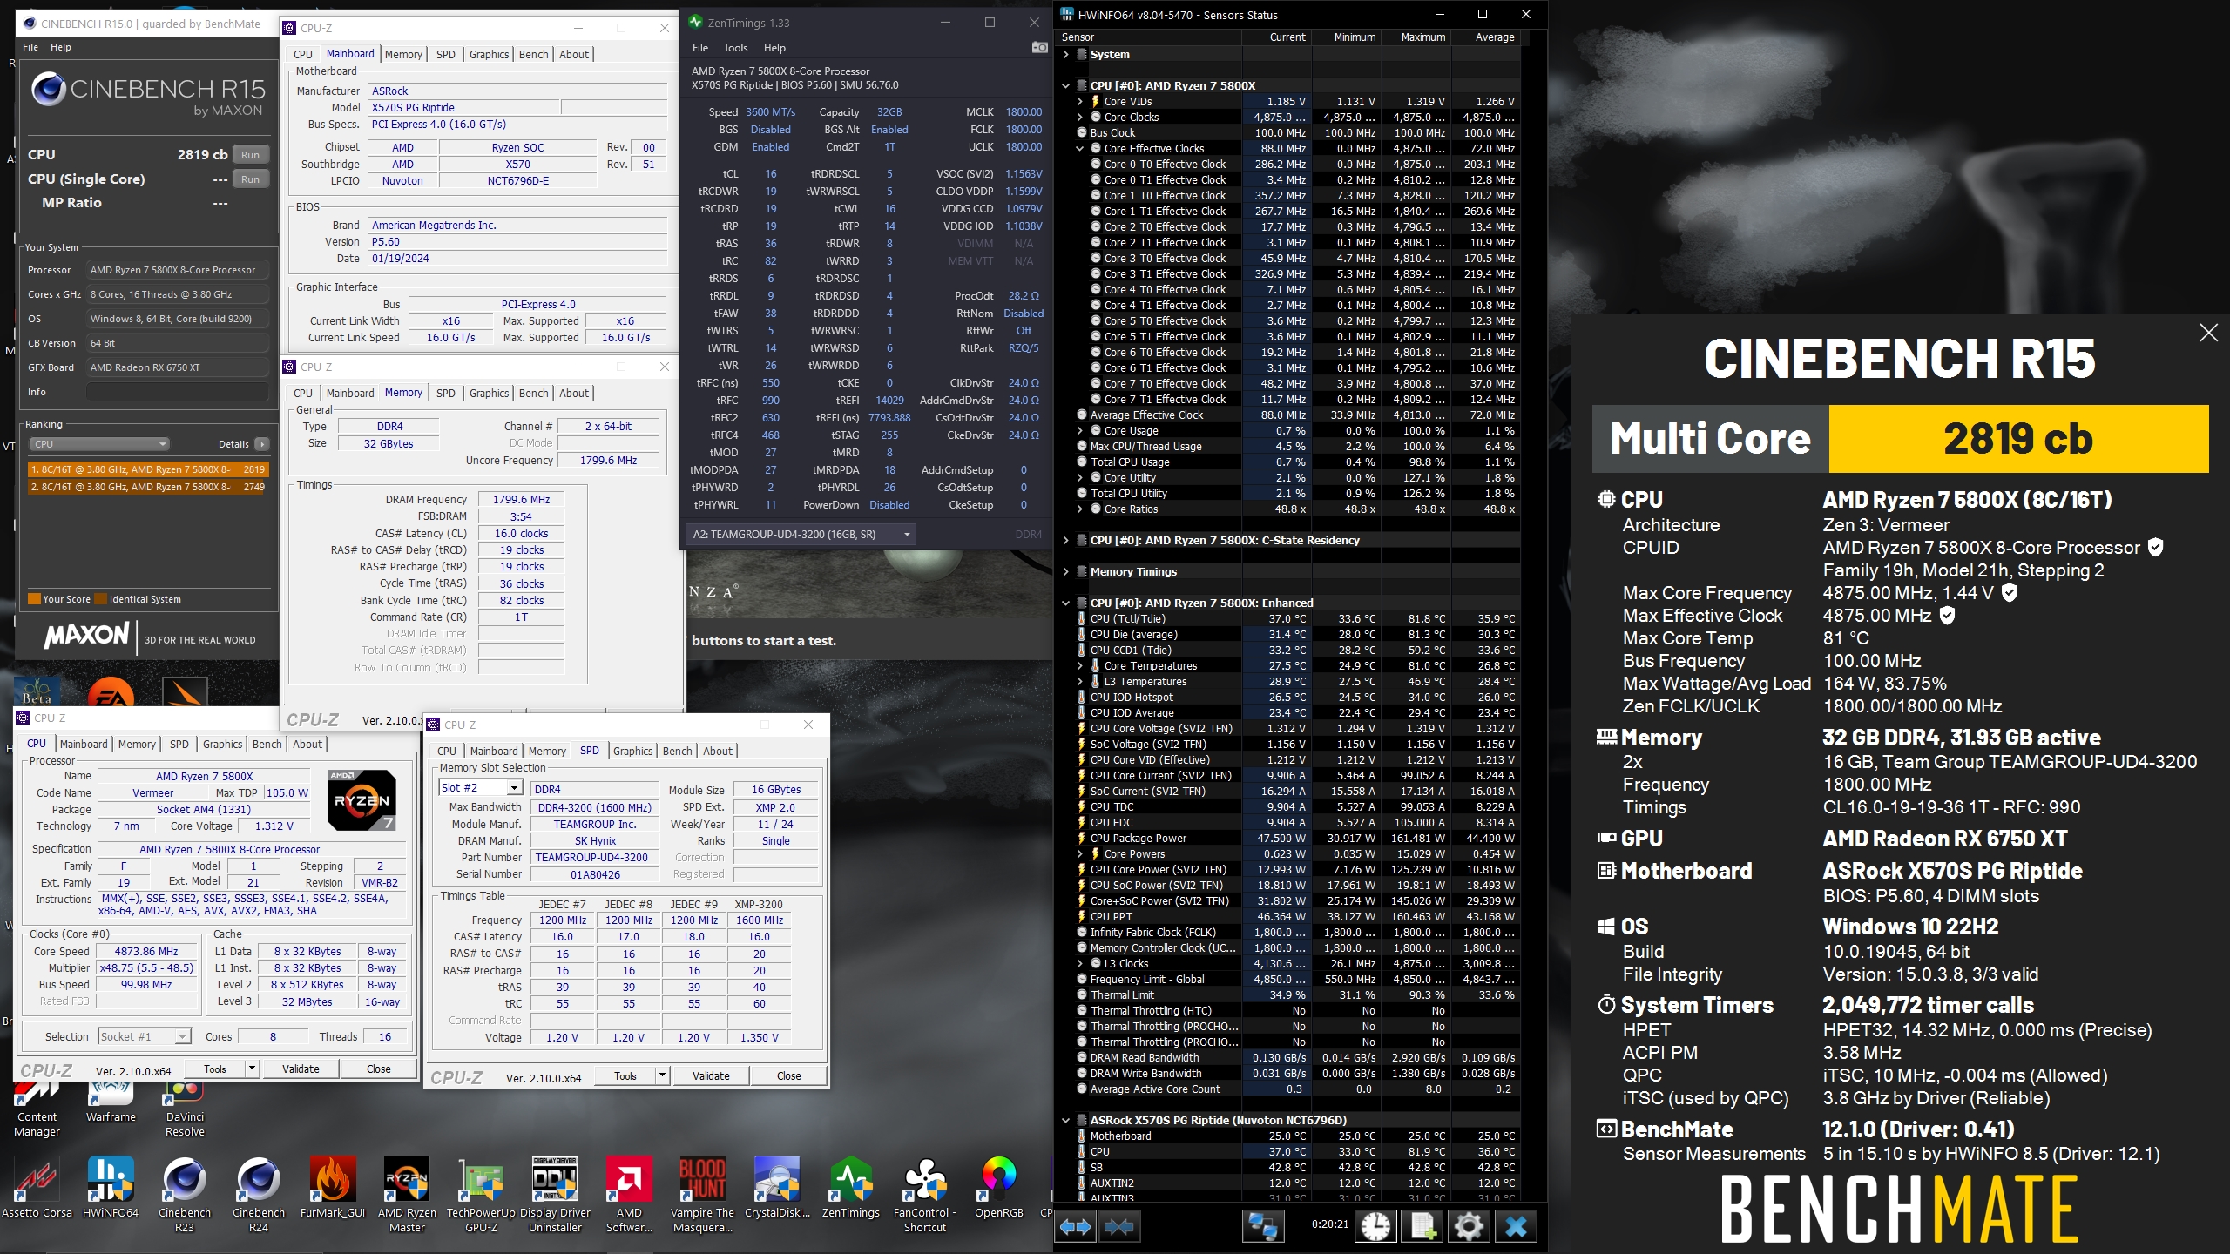This screenshot has height=1254, width=2230.
Task: Collapse CPU [#0] AMD Ryzen 7 5800X group
Action: (x=1065, y=85)
